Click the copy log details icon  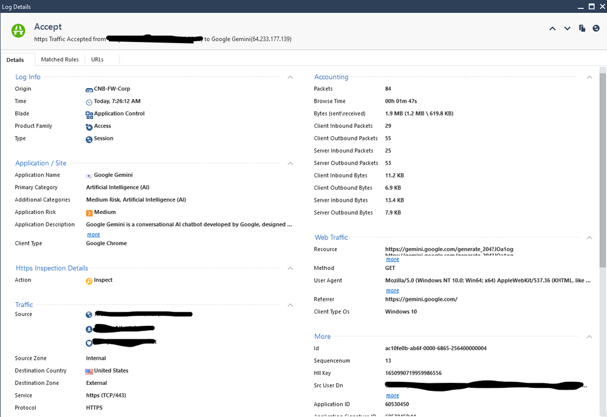tap(582, 28)
